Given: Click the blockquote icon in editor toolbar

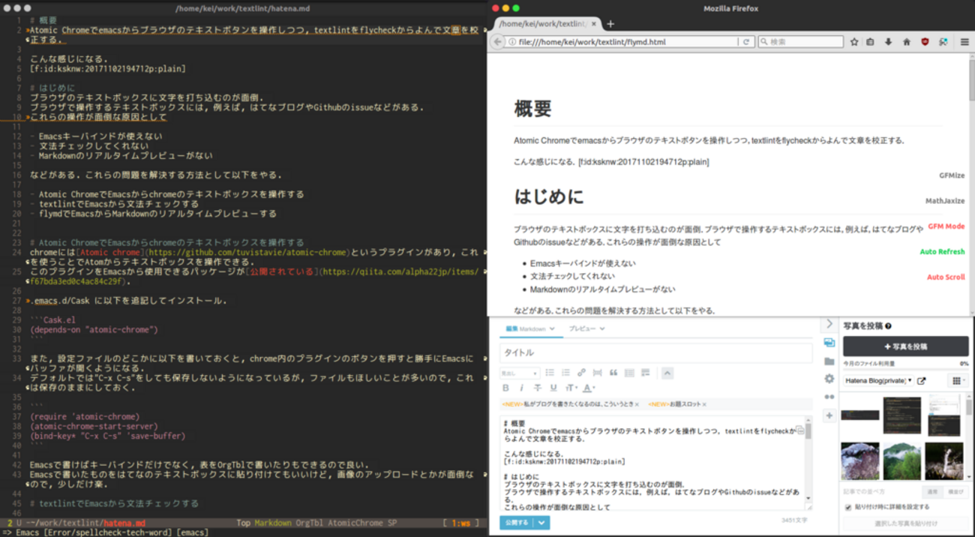Looking at the screenshot, I should click(613, 373).
